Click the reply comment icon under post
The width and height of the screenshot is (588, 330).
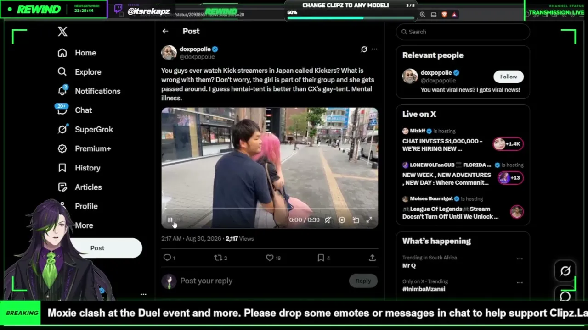coord(167,258)
